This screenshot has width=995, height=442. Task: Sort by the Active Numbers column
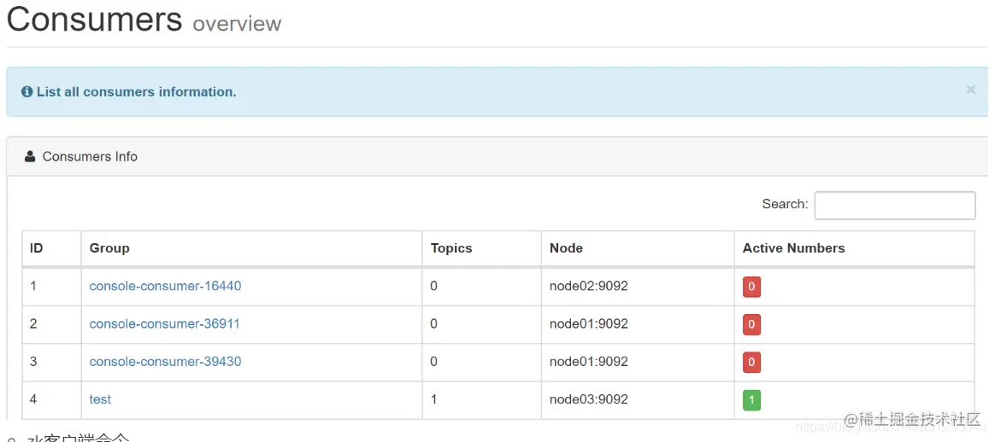point(793,248)
